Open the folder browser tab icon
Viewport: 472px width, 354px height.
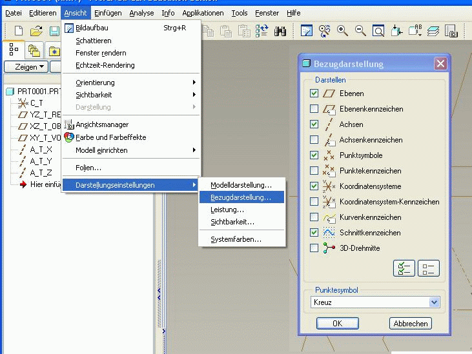34,50
